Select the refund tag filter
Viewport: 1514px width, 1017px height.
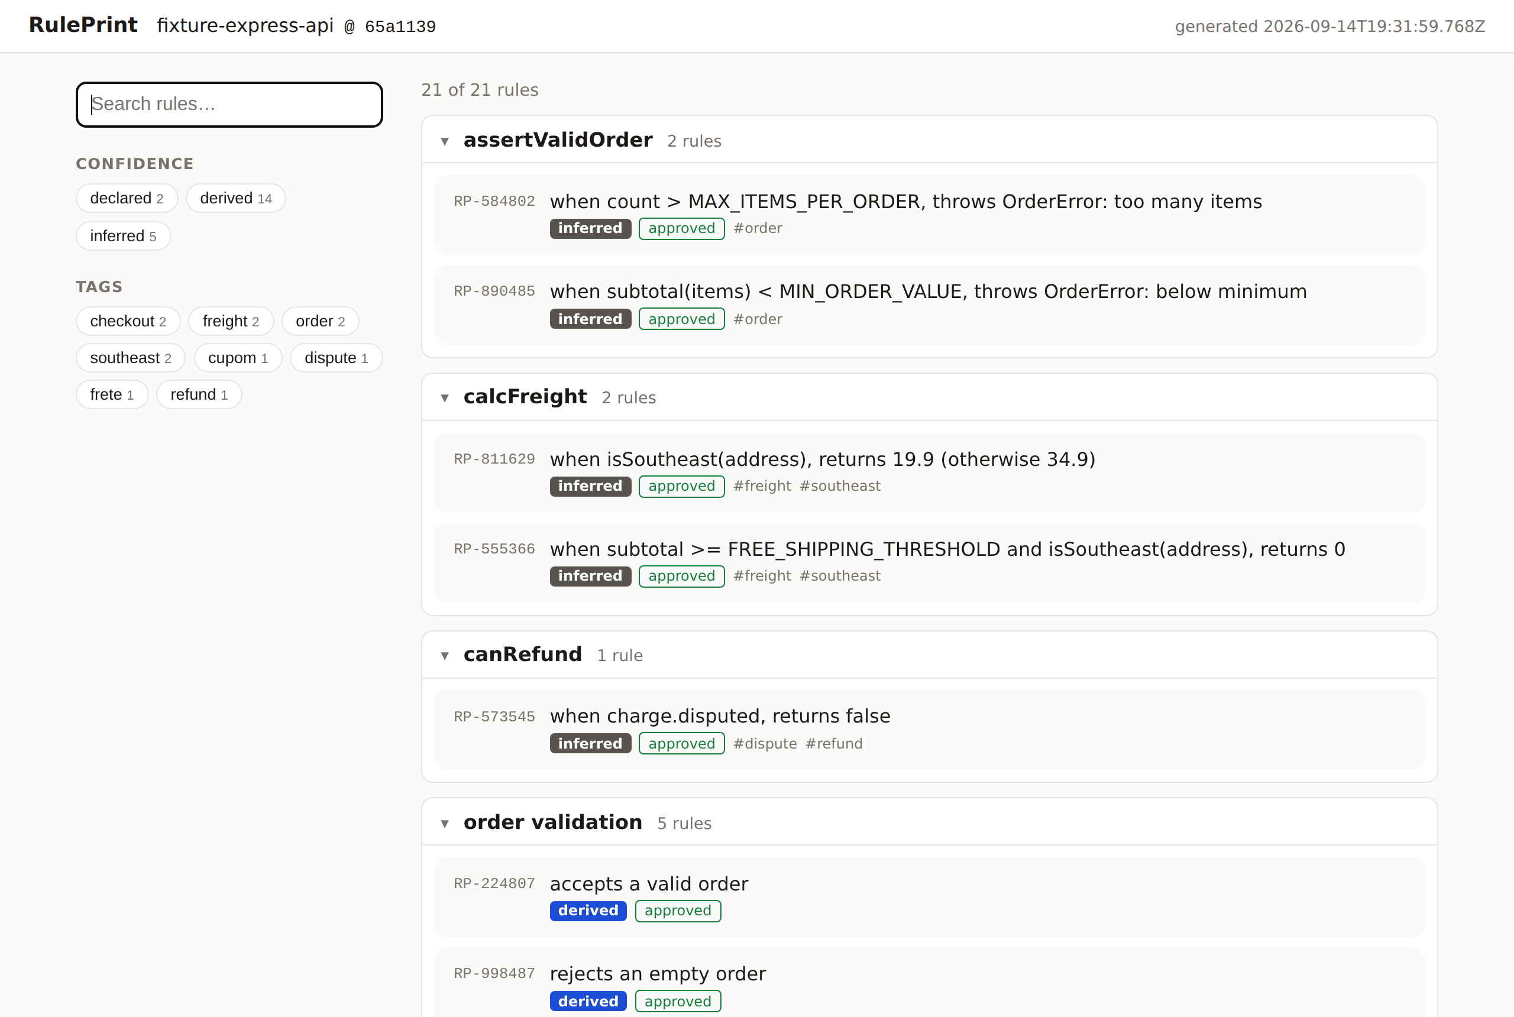click(199, 394)
